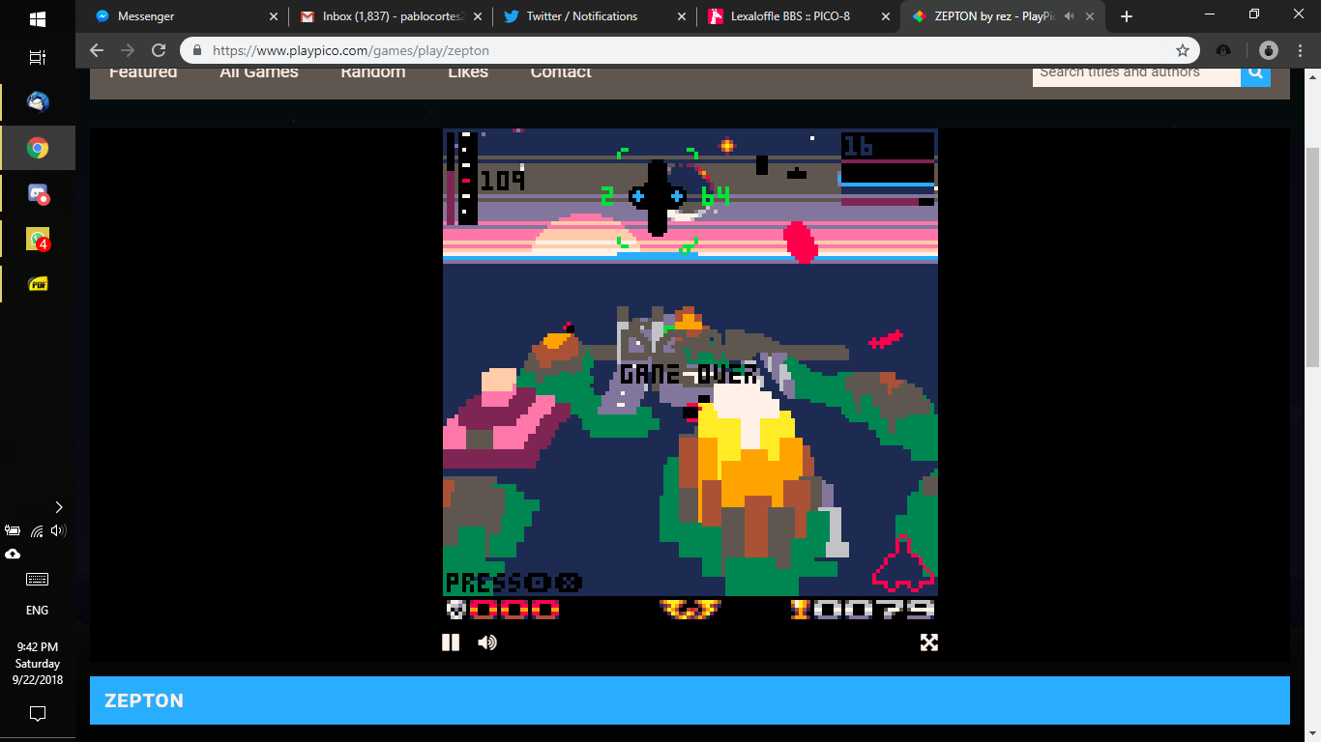Viewport: 1321px width, 742px height.
Task: Open the Chrome profile avatar
Action: [x=1269, y=50]
